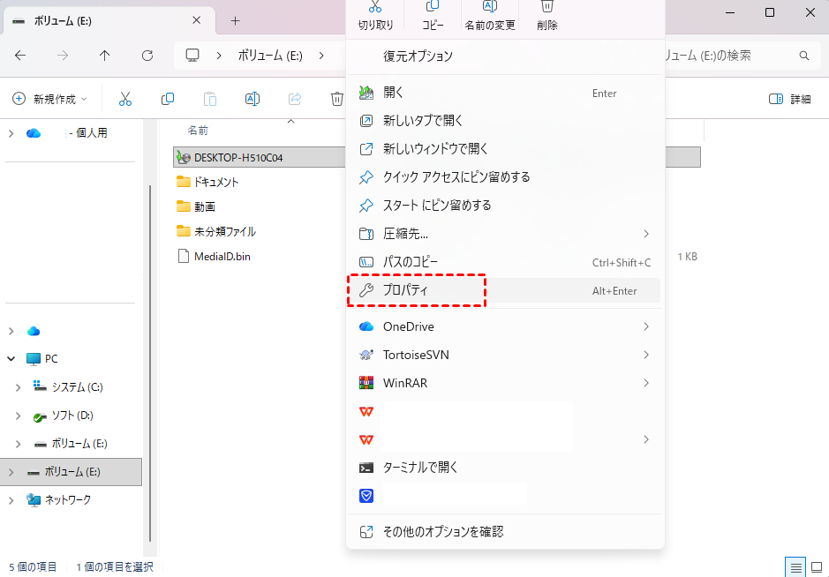Click the up arrow navigation button
Viewport: 829px width, 577px height.
click(105, 56)
